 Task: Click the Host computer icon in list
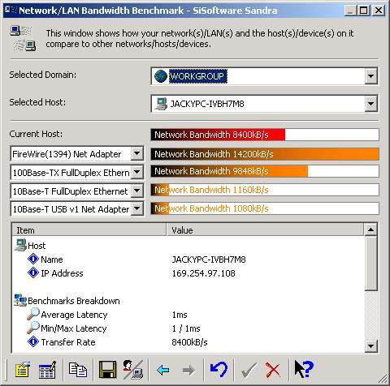(x=20, y=245)
